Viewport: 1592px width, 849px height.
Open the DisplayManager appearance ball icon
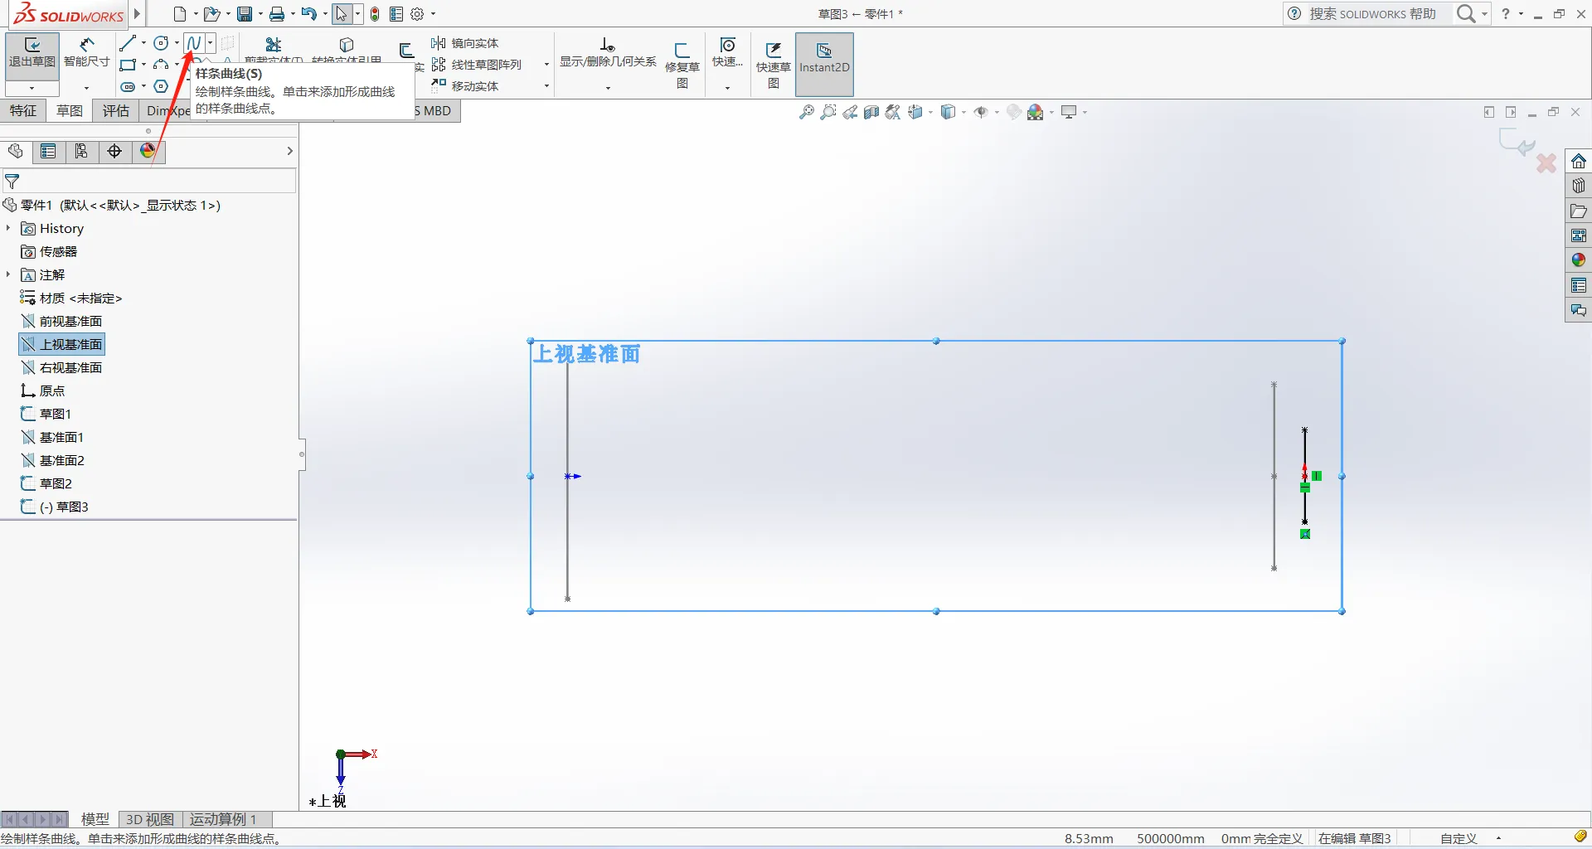(x=148, y=151)
